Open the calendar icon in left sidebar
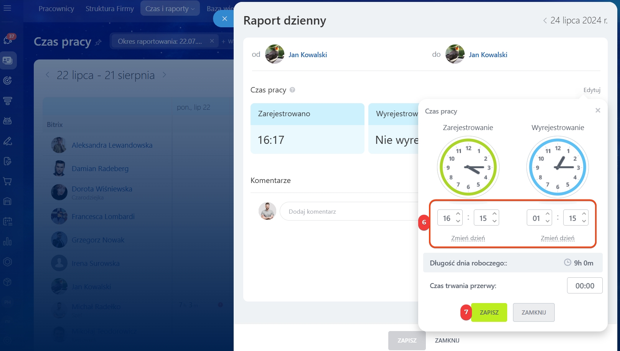The height and width of the screenshot is (351, 620). [x=7, y=221]
